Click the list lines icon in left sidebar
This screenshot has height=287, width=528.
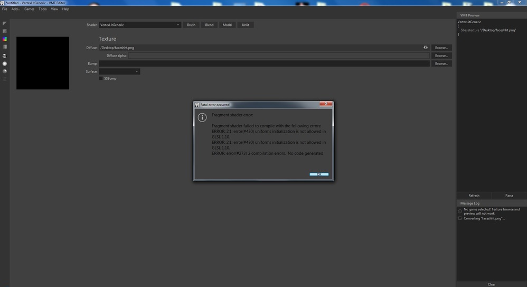click(5, 79)
